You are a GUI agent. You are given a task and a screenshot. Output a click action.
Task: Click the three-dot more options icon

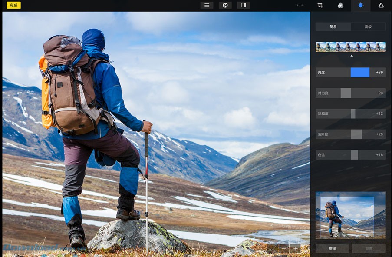[300, 5]
